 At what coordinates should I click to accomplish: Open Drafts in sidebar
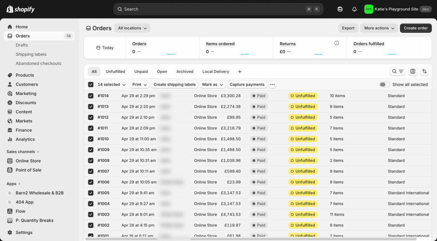point(22,45)
